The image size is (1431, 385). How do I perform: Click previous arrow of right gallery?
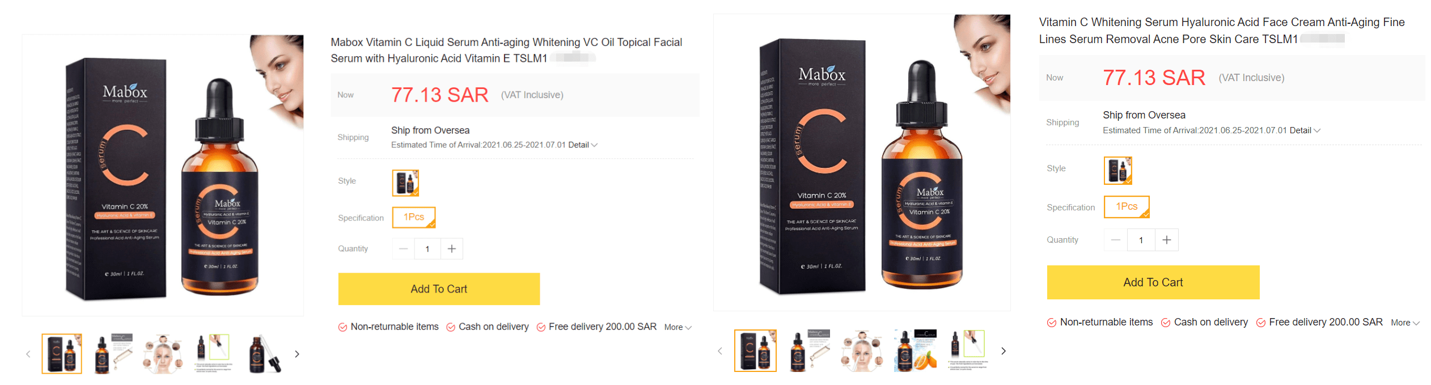click(720, 351)
